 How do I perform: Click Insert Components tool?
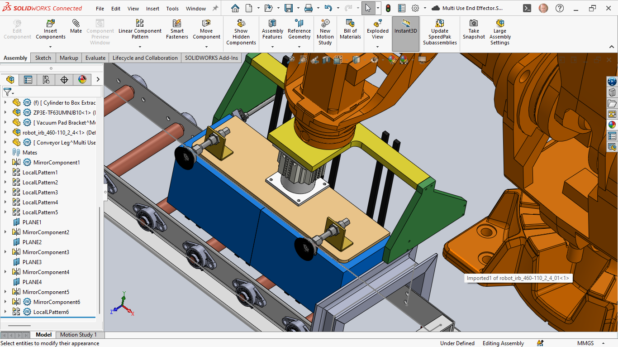tap(51, 29)
